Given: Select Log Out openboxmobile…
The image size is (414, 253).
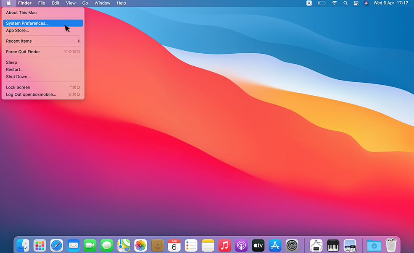Looking at the screenshot, I should (x=43, y=94).
